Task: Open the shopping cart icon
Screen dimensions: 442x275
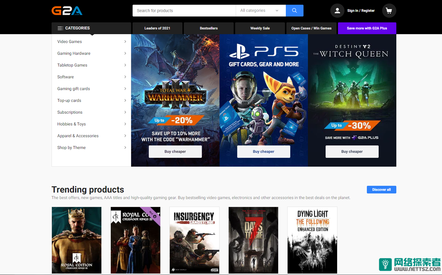Action: coord(389,10)
